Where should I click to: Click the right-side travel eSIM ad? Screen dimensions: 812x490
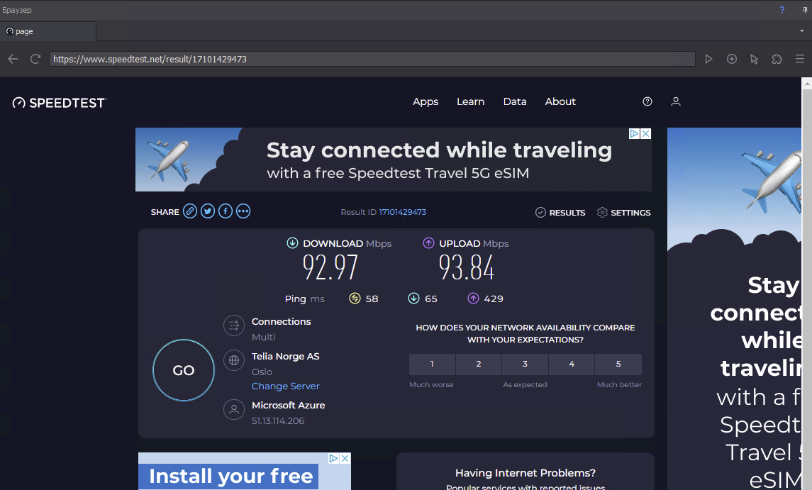click(x=734, y=308)
